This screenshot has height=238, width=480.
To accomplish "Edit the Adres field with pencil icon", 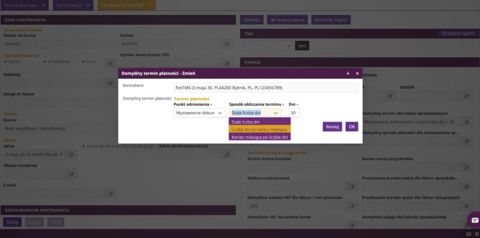I will tap(71, 155).
